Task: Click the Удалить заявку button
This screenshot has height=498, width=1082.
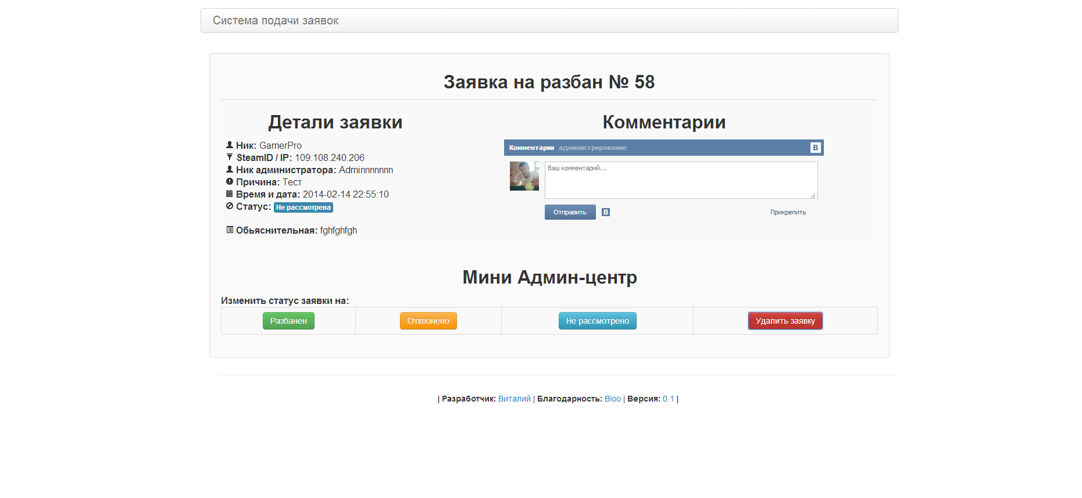Action: click(x=785, y=321)
